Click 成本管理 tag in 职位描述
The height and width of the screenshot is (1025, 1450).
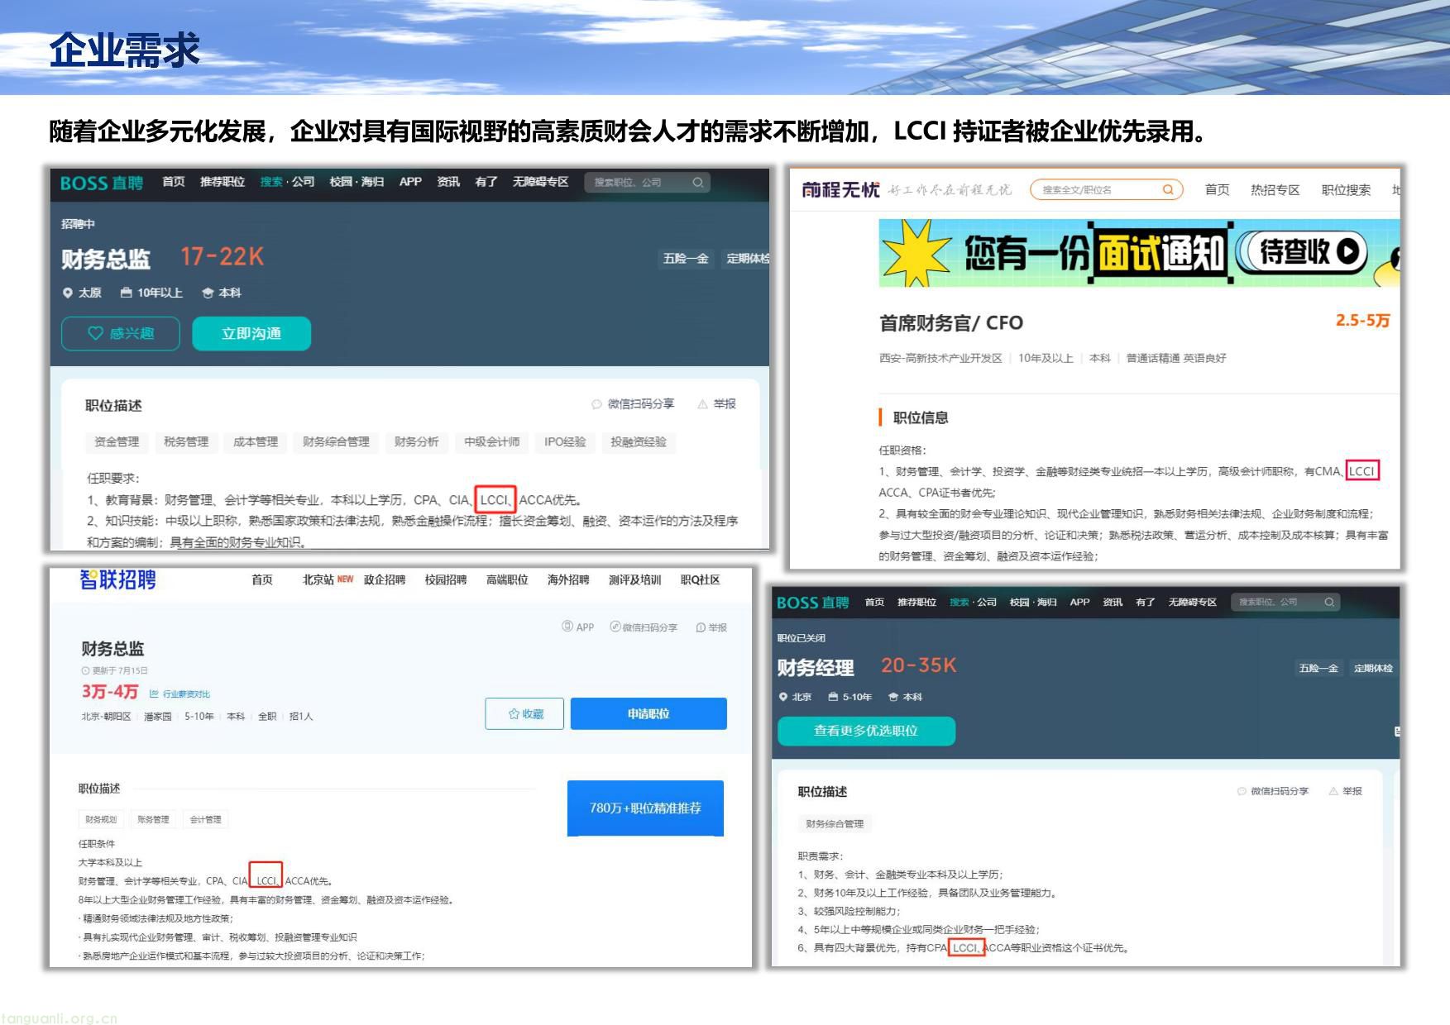pos(256,442)
